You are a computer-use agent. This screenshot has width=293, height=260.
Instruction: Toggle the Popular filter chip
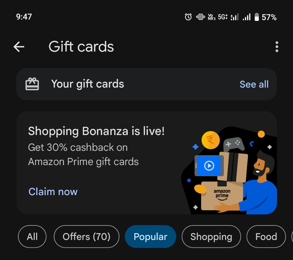150,236
